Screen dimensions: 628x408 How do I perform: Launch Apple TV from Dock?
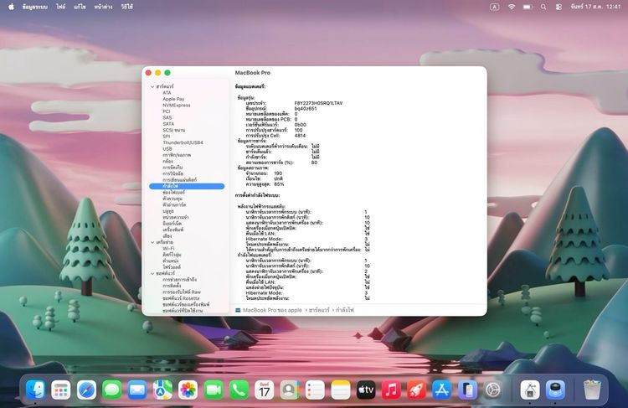pos(366,390)
